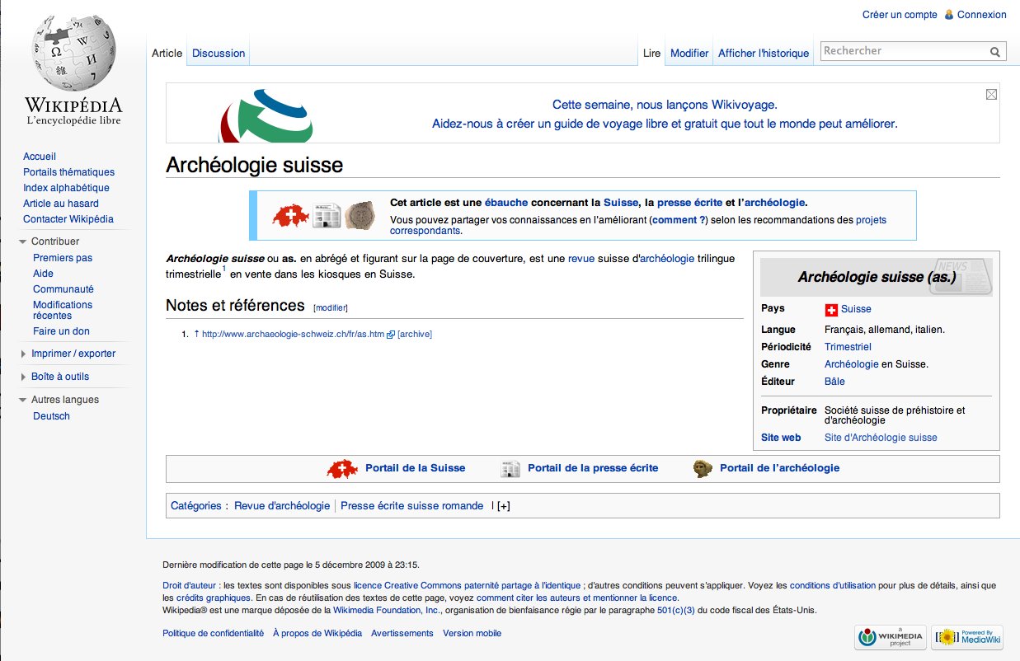Switch to the Deutsch language version
Screen dimensions: 1020x661
[x=51, y=416]
